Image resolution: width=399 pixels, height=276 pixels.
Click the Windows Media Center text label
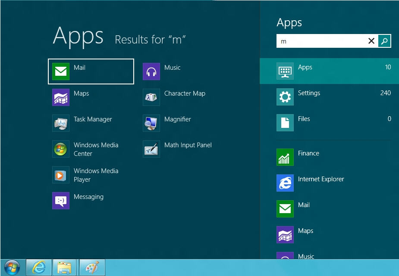96,149
